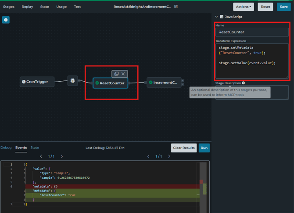Go to previous output event arrow on right
Image resolution: width=294 pixels, height=213 pixels.
(148, 156)
